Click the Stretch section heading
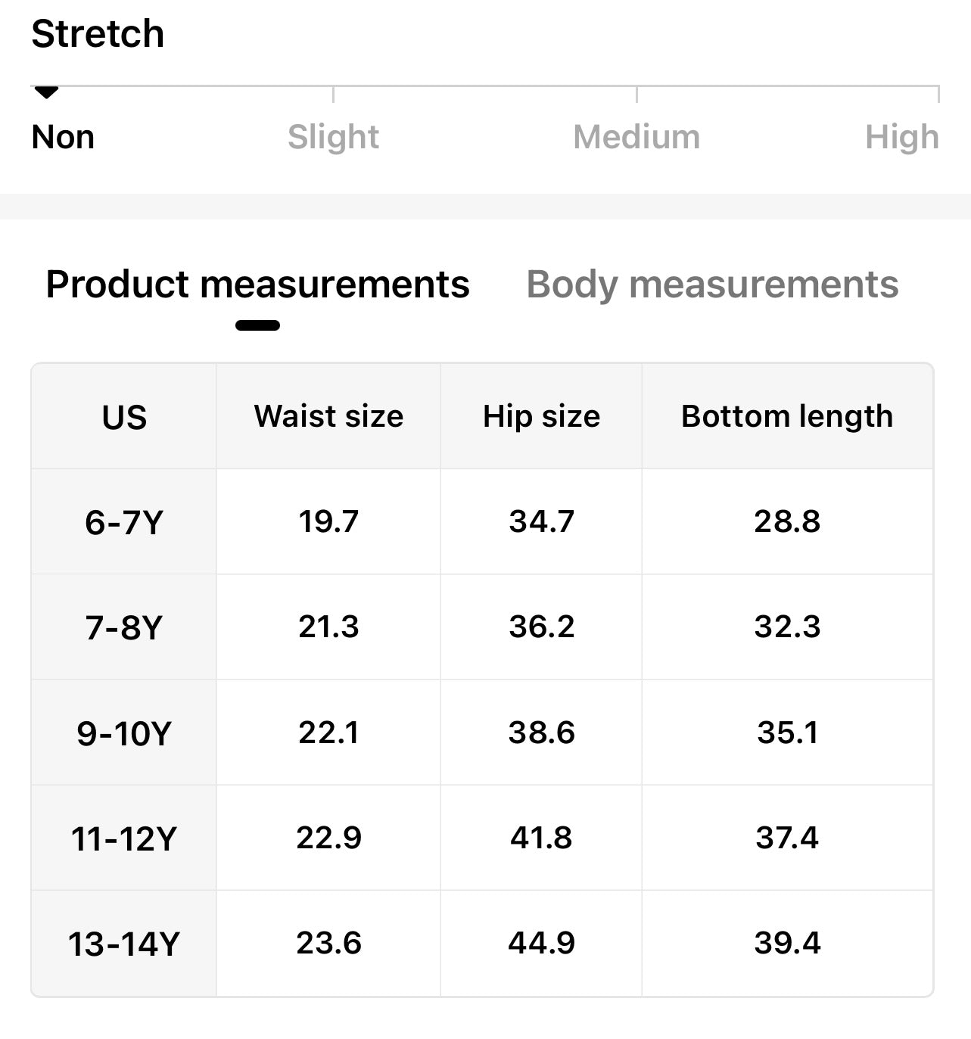Viewport: 971px width, 1039px height. click(x=98, y=34)
